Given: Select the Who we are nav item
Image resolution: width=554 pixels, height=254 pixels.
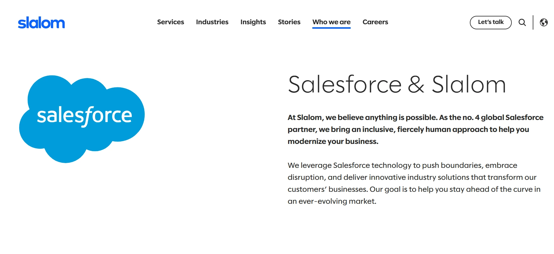Looking at the screenshot, I should coord(331,22).
